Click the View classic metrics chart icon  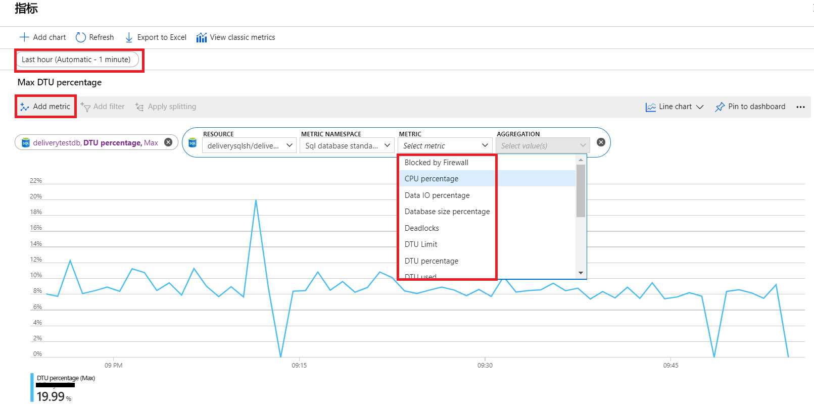click(202, 37)
